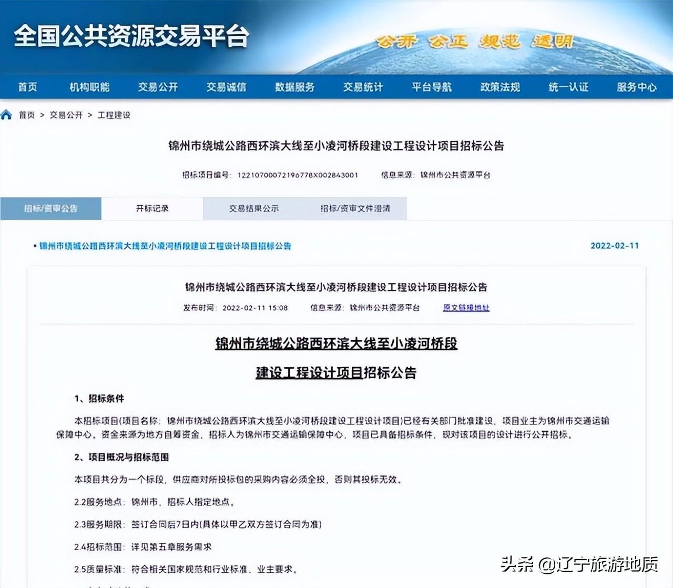Click the 全国公共资源交易平台 site title

(x=131, y=36)
